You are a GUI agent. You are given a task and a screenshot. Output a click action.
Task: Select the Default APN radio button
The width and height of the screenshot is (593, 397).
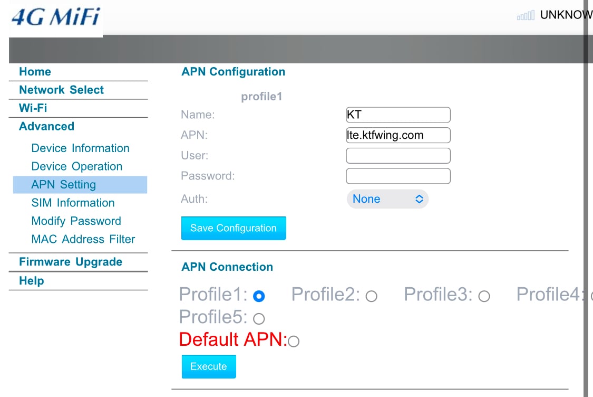(x=294, y=342)
